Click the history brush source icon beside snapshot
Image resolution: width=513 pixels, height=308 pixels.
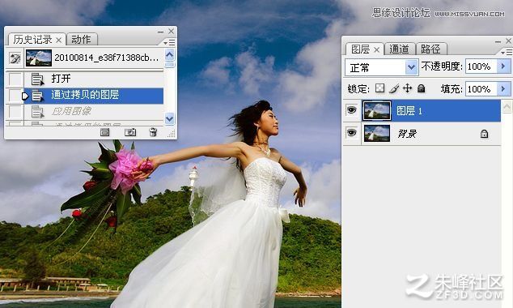coord(15,58)
